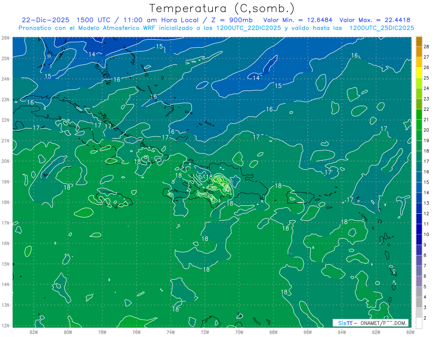Screen dimensions: 436x337
Task: Click the 68W longitude label
Action: (274, 332)
